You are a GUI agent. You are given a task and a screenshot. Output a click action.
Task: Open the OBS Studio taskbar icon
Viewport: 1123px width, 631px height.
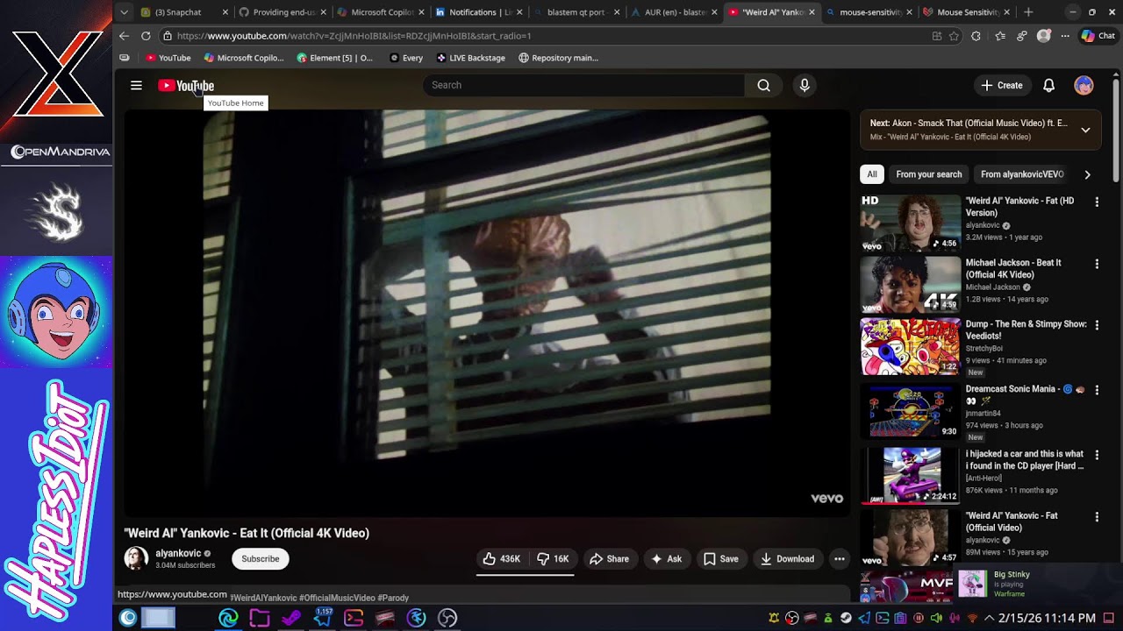(x=447, y=618)
